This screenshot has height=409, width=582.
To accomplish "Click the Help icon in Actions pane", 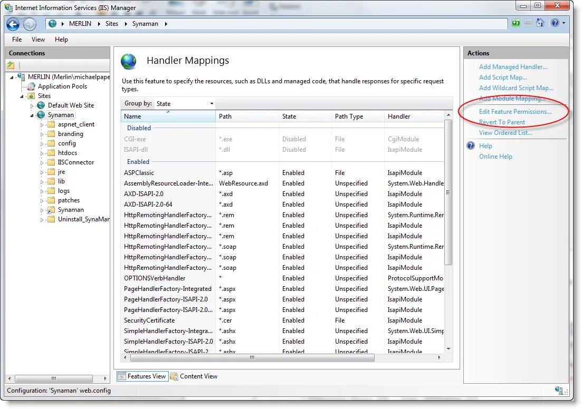I will (471, 145).
